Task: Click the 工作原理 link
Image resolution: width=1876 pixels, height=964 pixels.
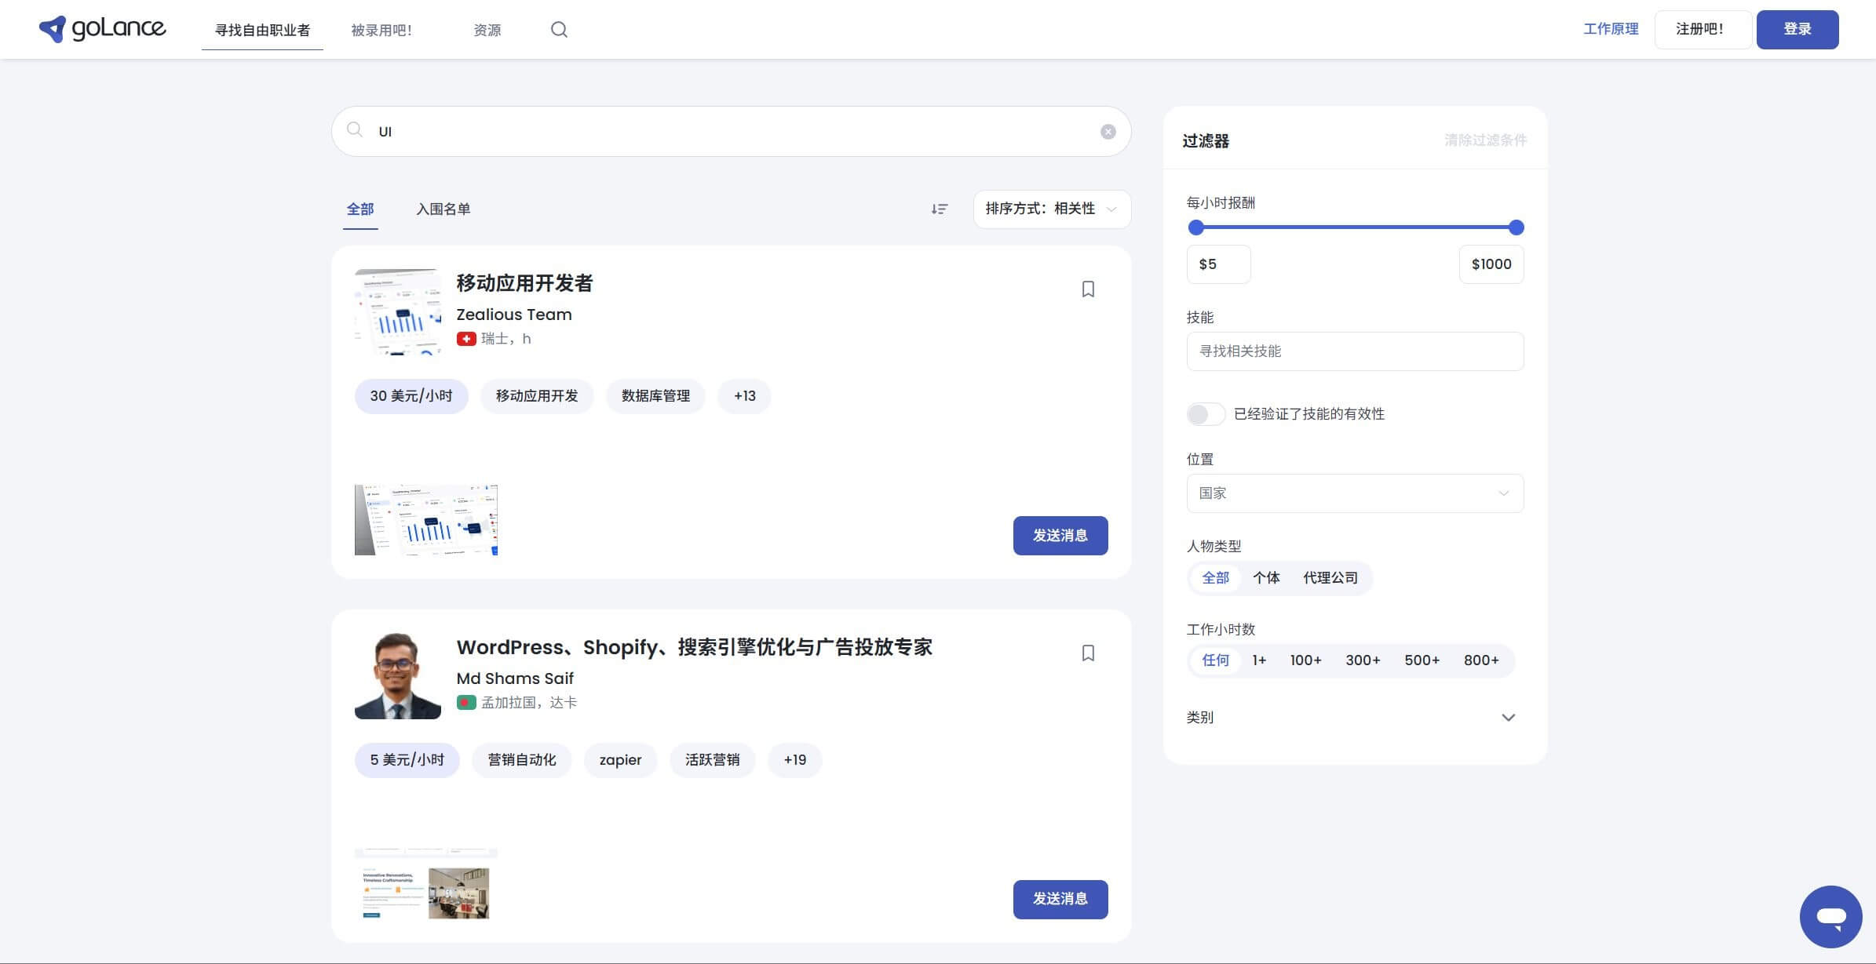Action: coord(1611,29)
